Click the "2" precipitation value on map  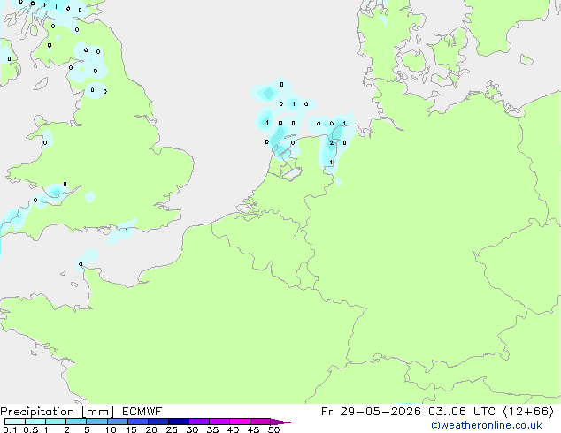click(331, 143)
